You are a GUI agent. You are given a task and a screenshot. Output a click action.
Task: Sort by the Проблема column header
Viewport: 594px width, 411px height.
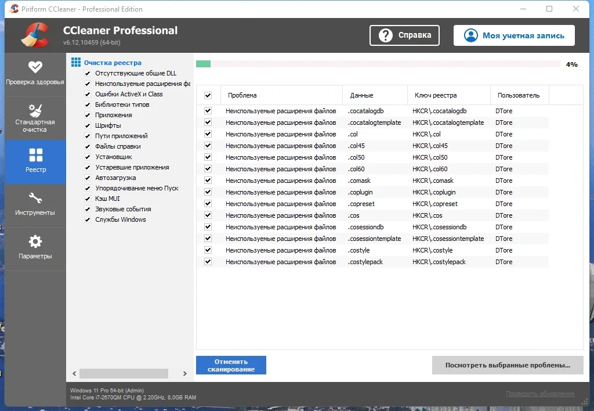[x=281, y=95]
